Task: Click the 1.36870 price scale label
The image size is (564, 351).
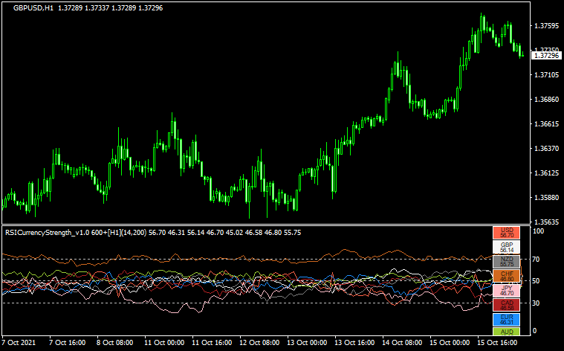Action: click(546, 99)
